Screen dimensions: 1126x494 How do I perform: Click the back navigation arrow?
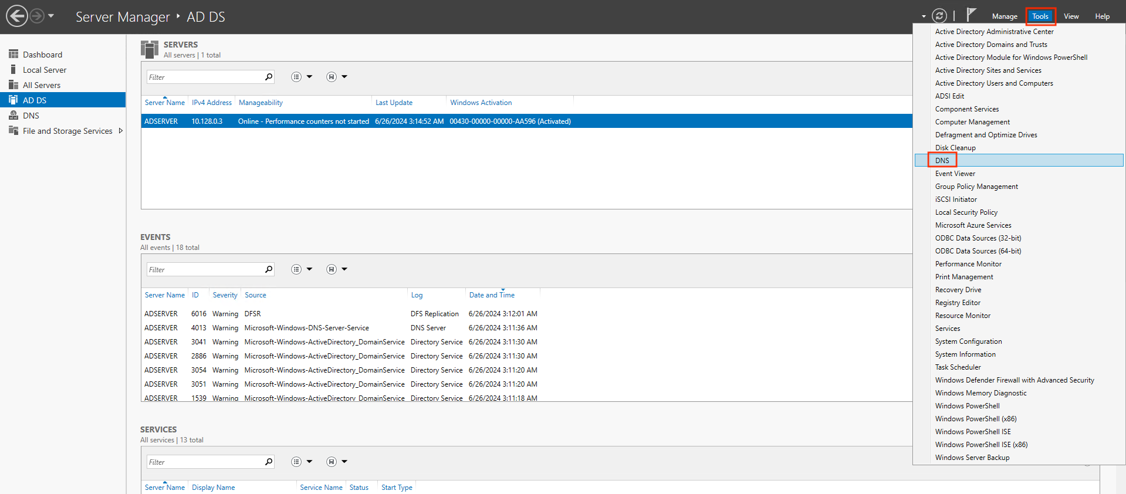click(x=17, y=16)
